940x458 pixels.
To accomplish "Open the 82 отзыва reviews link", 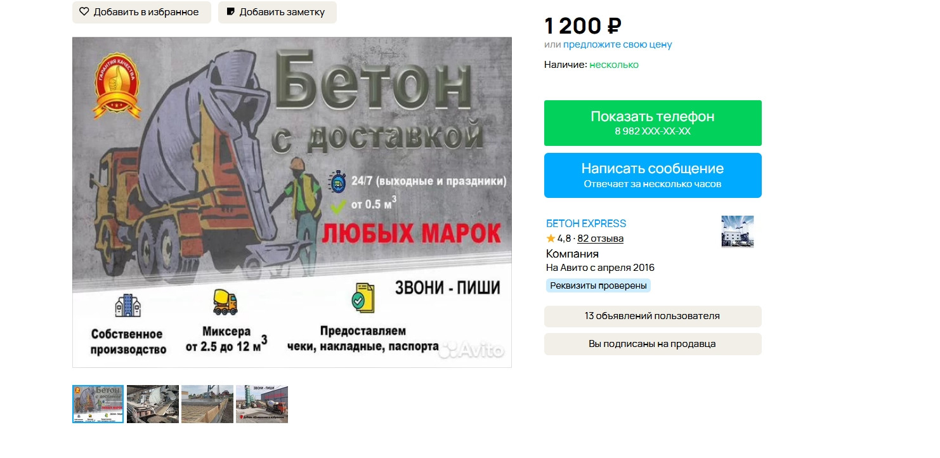I will (600, 239).
